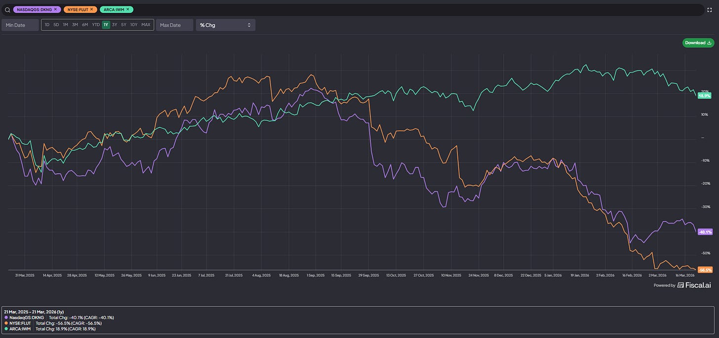Click the search magnifier icon
Viewport: 719px width, 338px height.
click(7, 9)
